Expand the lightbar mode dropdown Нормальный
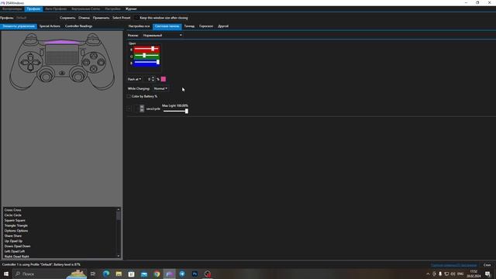 coord(162,35)
